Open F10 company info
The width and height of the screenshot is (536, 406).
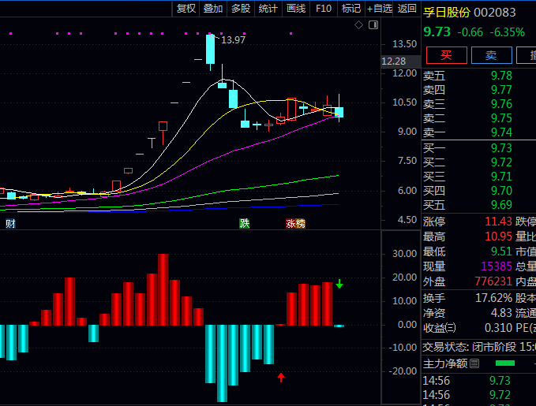tap(324, 9)
